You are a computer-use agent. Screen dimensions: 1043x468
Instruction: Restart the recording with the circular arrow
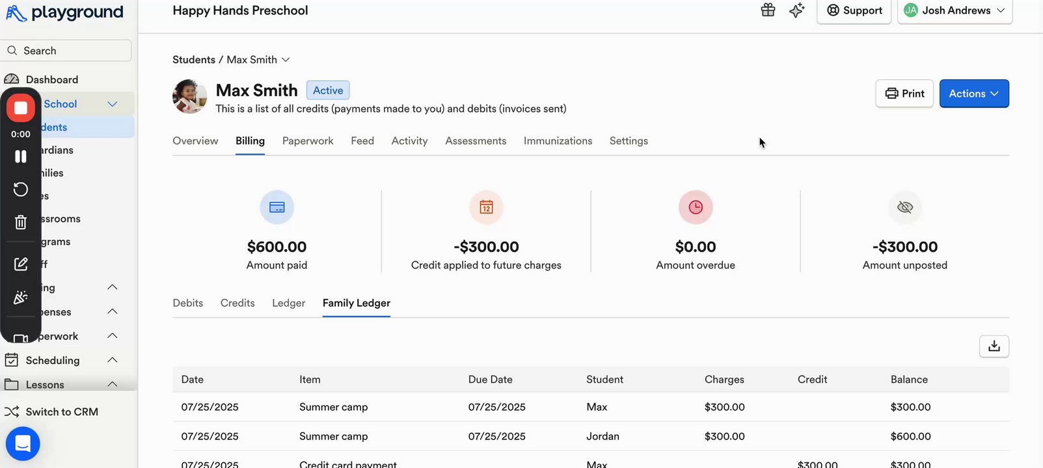pyautogui.click(x=21, y=189)
